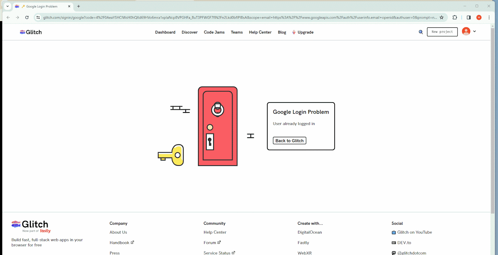Open the DigitalOcean link

click(310, 232)
